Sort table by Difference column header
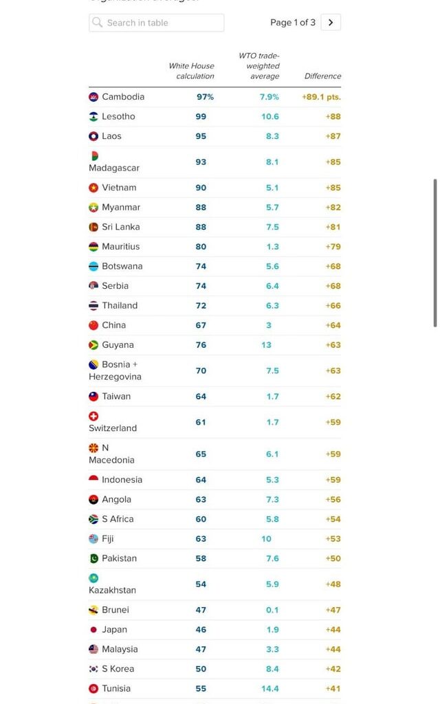This screenshot has height=704, width=440. tap(322, 76)
